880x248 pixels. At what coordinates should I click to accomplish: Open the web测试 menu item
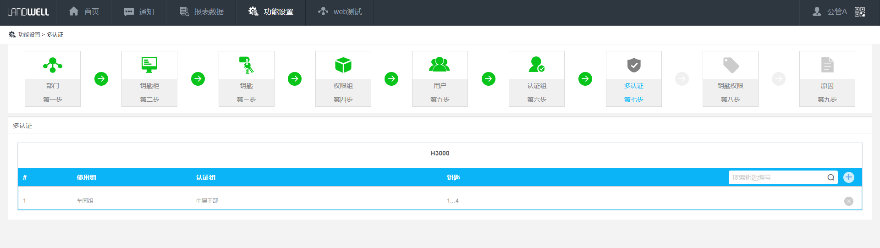340,12
